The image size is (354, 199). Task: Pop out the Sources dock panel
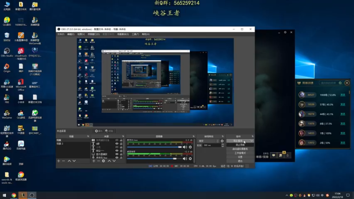click(123, 136)
